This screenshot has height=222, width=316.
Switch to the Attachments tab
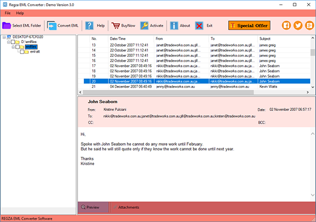point(129,208)
